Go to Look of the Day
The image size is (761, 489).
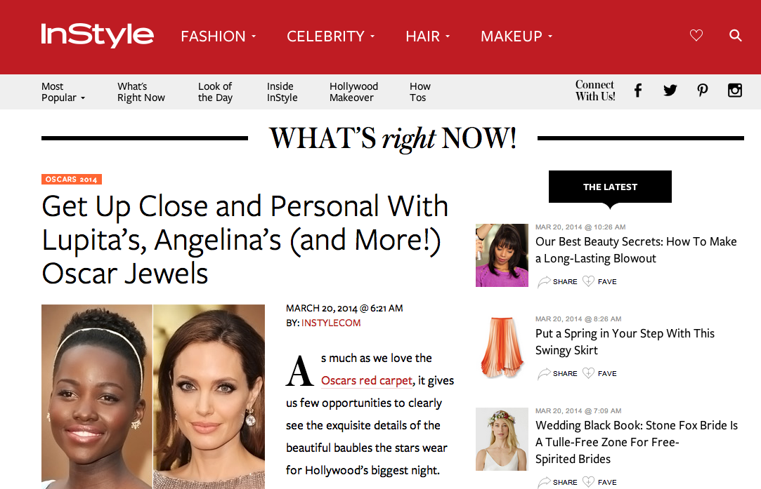tap(215, 92)
